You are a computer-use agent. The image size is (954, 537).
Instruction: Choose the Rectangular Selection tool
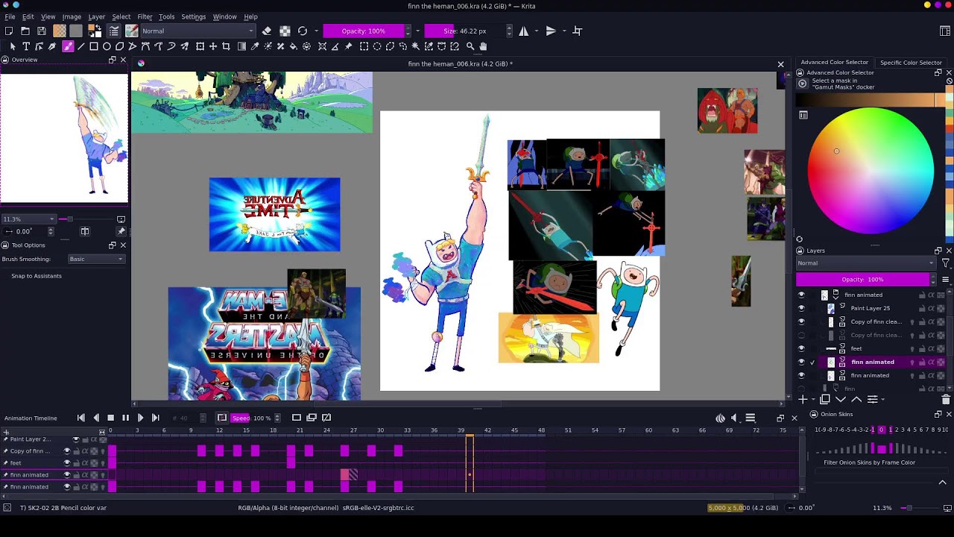click(364, 46)
